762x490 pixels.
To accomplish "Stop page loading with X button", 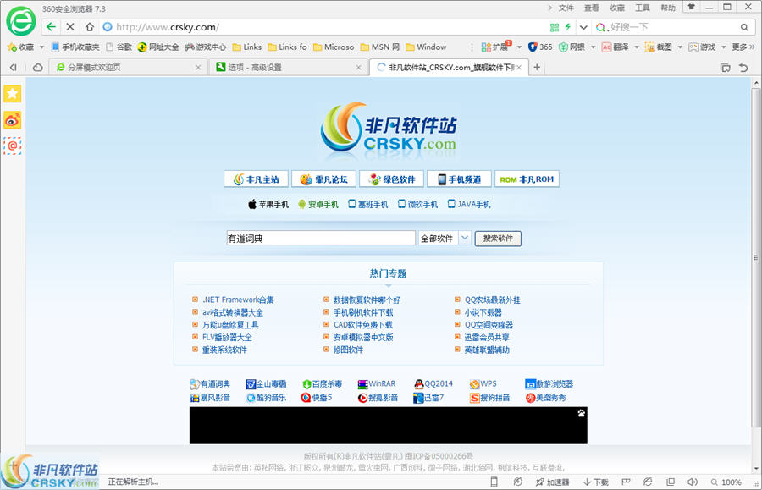I will [70, 27].
